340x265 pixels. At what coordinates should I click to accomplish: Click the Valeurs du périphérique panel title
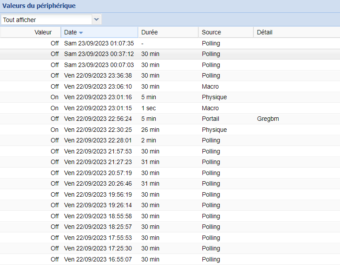tap(39, 6)
